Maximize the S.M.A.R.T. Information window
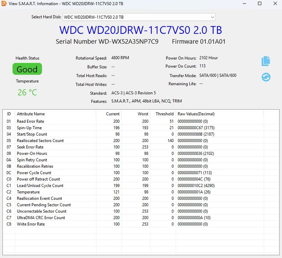Image resolution: width=282 pixels, height=258 pixels. coord(259,3)
